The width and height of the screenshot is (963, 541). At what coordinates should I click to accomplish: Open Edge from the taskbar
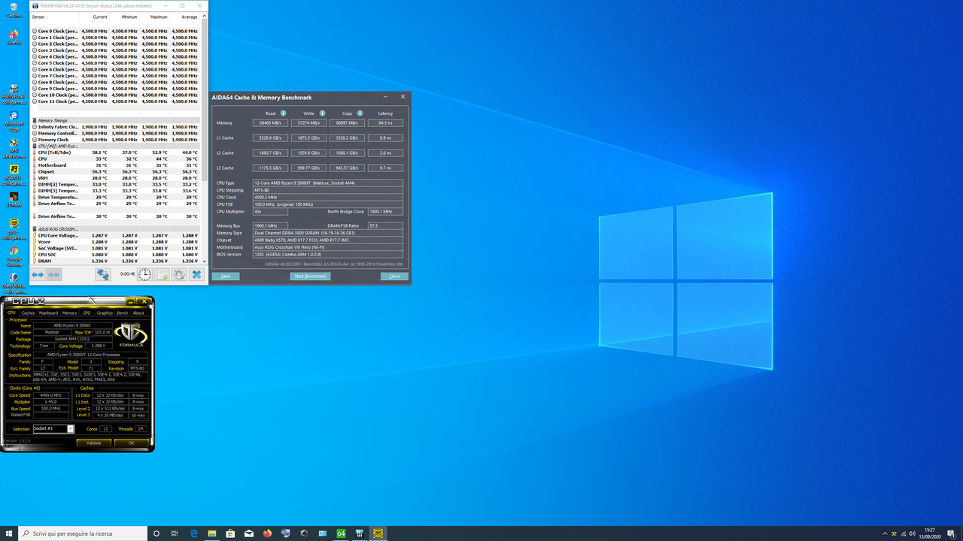point(193,533)
